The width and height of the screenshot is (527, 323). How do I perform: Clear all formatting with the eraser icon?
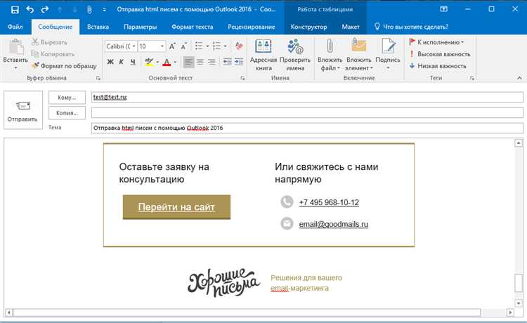point(239,46)
